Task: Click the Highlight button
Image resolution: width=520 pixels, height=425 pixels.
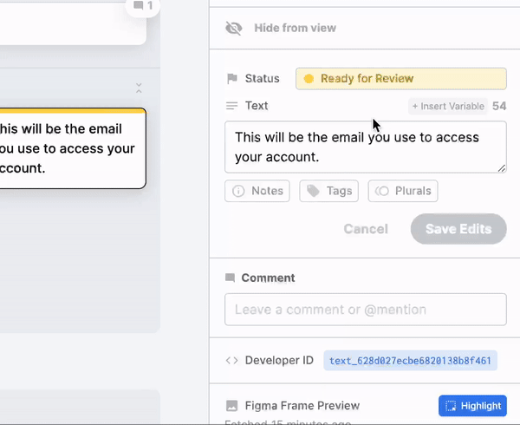Action: point(472,405)
